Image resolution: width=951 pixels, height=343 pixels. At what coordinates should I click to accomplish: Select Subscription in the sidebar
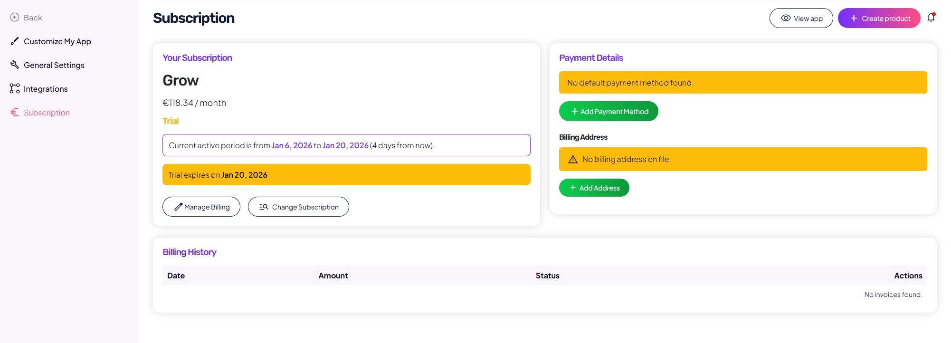pos(47,113)
